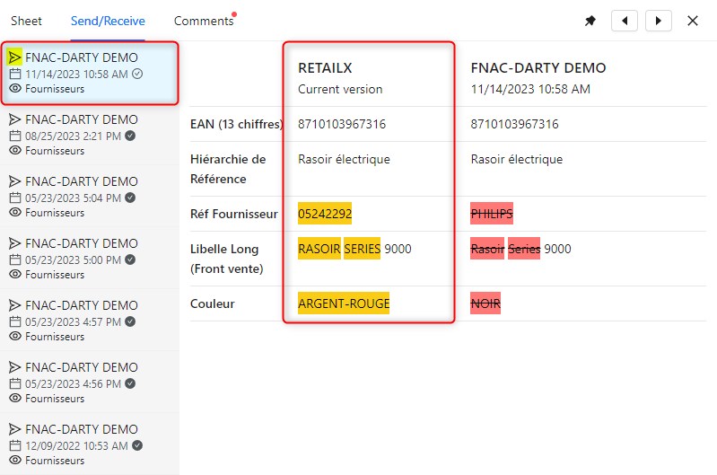The image size is (717, 475).
Task: Go to the previous item using left arrow
Action: [x=624, y=21]
